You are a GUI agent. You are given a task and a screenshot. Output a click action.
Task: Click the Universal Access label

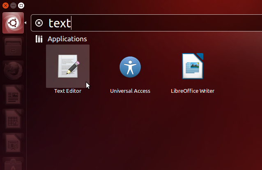click(x=130, y=91)
